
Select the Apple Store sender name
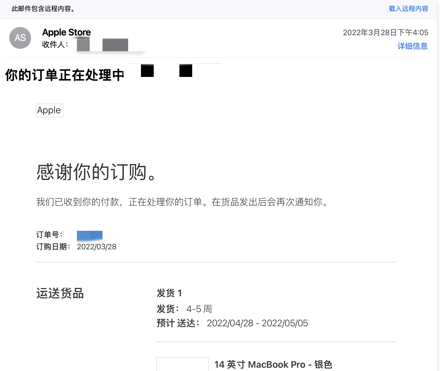coord(67,32)
